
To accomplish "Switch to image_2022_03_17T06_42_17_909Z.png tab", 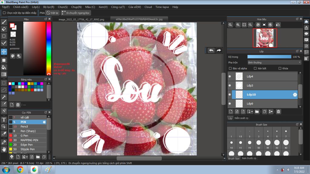I will coord(81,19).
